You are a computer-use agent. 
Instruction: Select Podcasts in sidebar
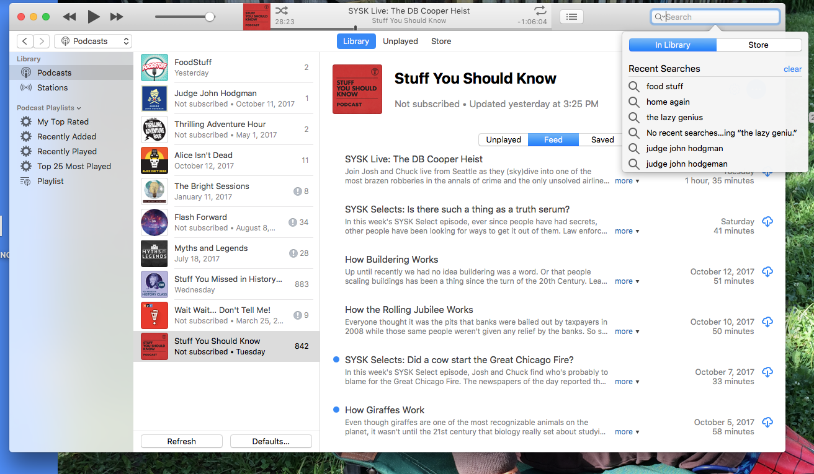[x=71, y=72]
